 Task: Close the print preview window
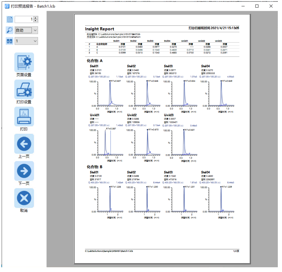(x=271, y=6)
